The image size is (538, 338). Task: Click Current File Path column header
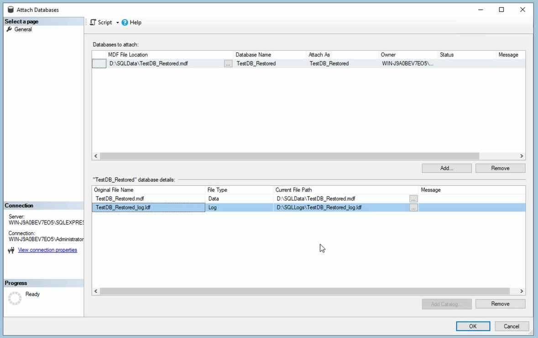pyautogui.click(x=346, y=189)
